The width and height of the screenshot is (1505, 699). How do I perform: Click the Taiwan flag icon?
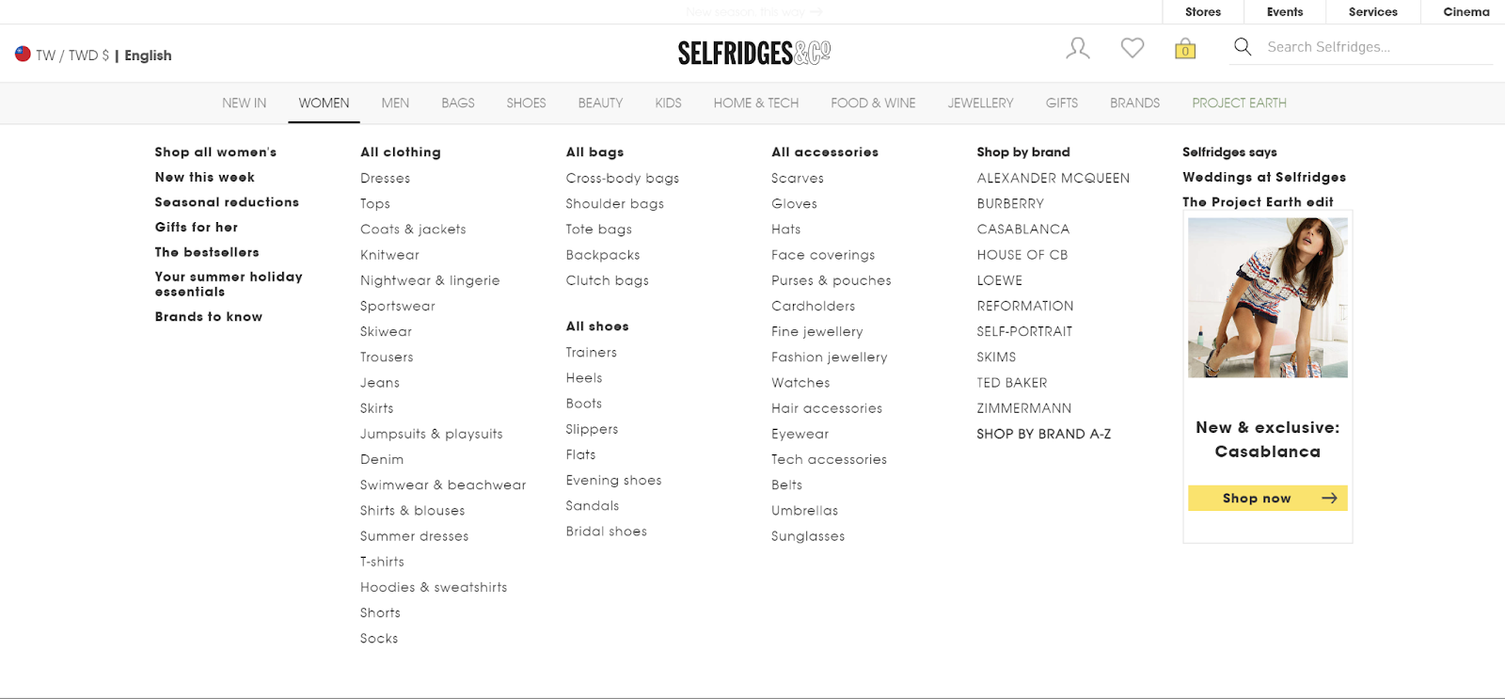click(x=23, y=55)
